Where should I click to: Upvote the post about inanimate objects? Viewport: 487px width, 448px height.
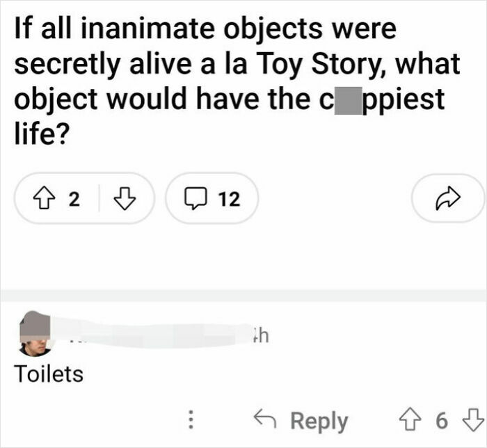coord(45,200)
